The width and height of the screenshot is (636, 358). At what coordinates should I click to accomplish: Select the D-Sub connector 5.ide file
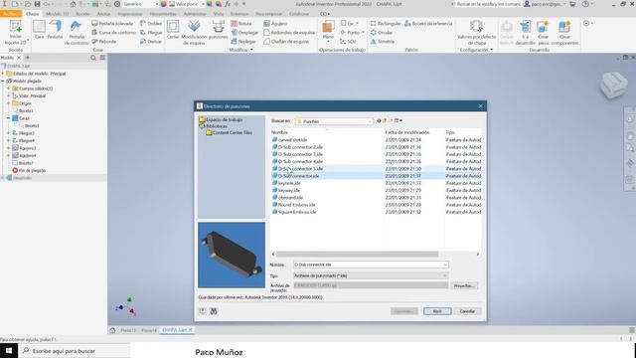[297, 168]
